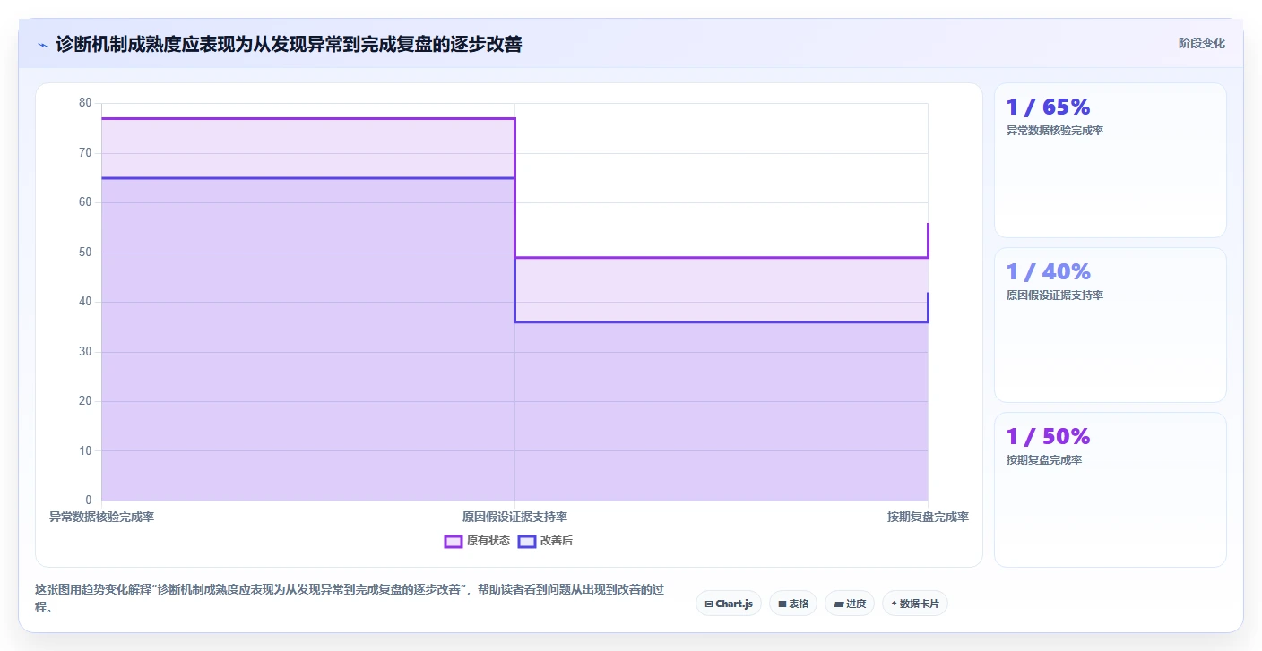Click the y-axis tick 0
Image resolution: width=1262 pixels, height=651 pixels.
coord(89,501)
